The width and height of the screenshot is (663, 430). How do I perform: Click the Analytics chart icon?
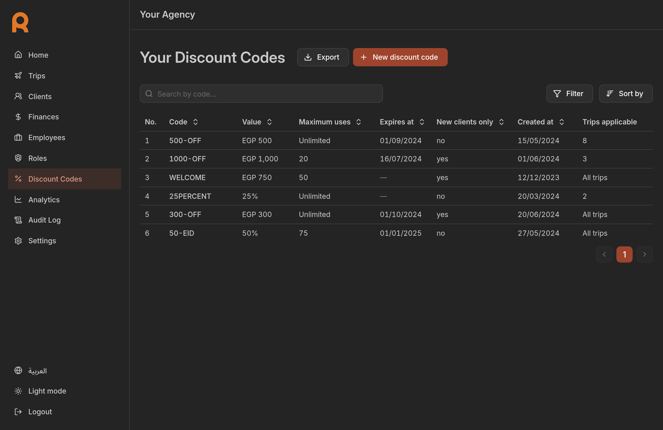(18, 199)
